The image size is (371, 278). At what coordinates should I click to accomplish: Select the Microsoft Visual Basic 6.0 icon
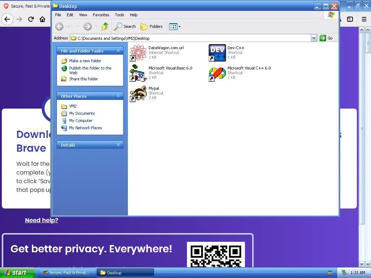pos(138,73)
